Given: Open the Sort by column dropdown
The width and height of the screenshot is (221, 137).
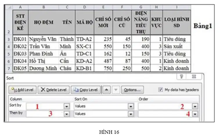Looking at the screenshot, I should click(x=67, y=106).
